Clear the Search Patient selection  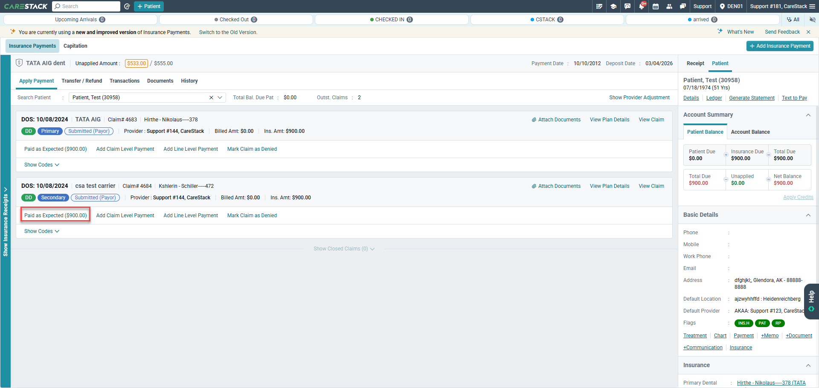tap(211, 98)
